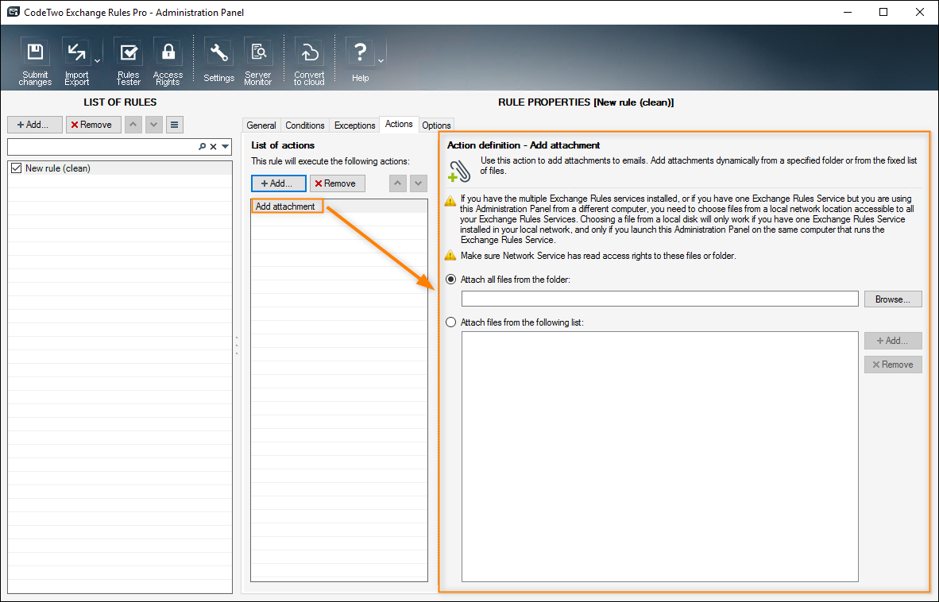
Task: Move action up in List of actions
Action: (x=398, y=183)
